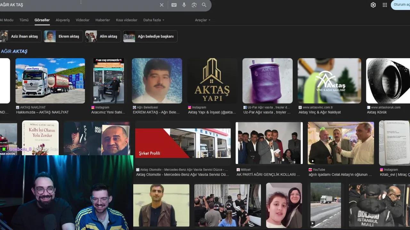Start voice search with the microphone icon
This screenshot has height=230, width=410.
coord(184,5)
